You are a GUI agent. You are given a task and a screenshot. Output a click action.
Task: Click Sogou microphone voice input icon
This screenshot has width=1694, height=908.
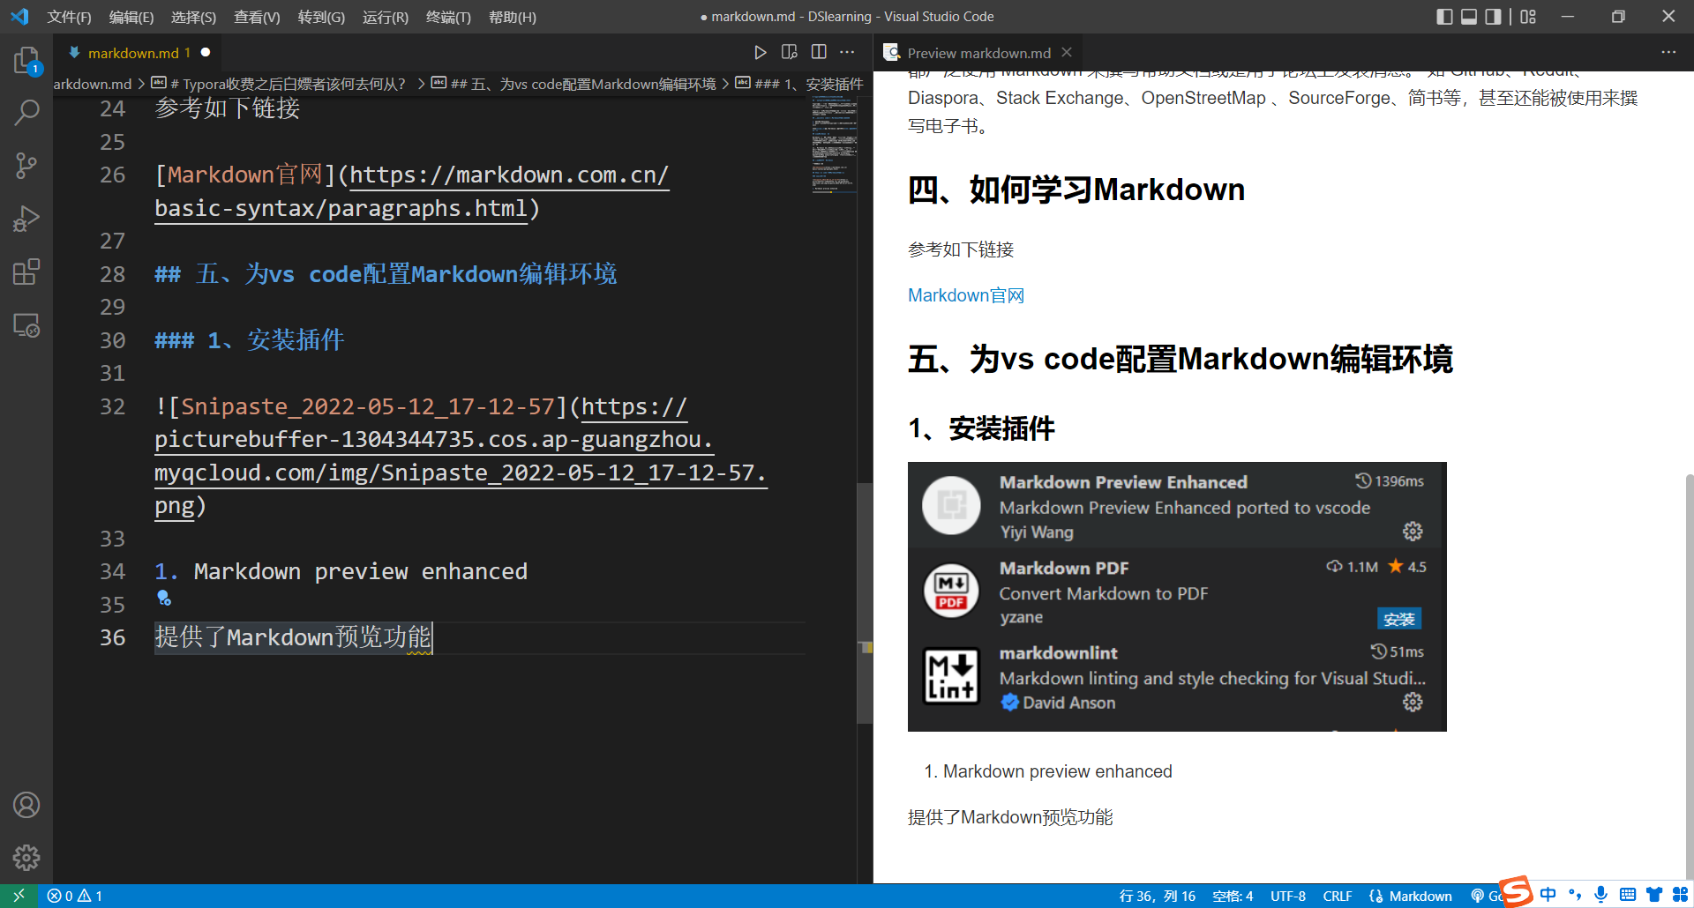(1601, 895)
